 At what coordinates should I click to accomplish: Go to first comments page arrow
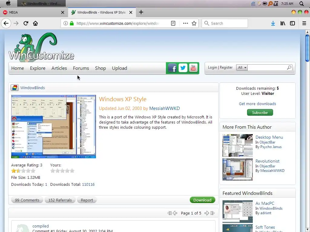pyautogui.click(x=170, y=213)
